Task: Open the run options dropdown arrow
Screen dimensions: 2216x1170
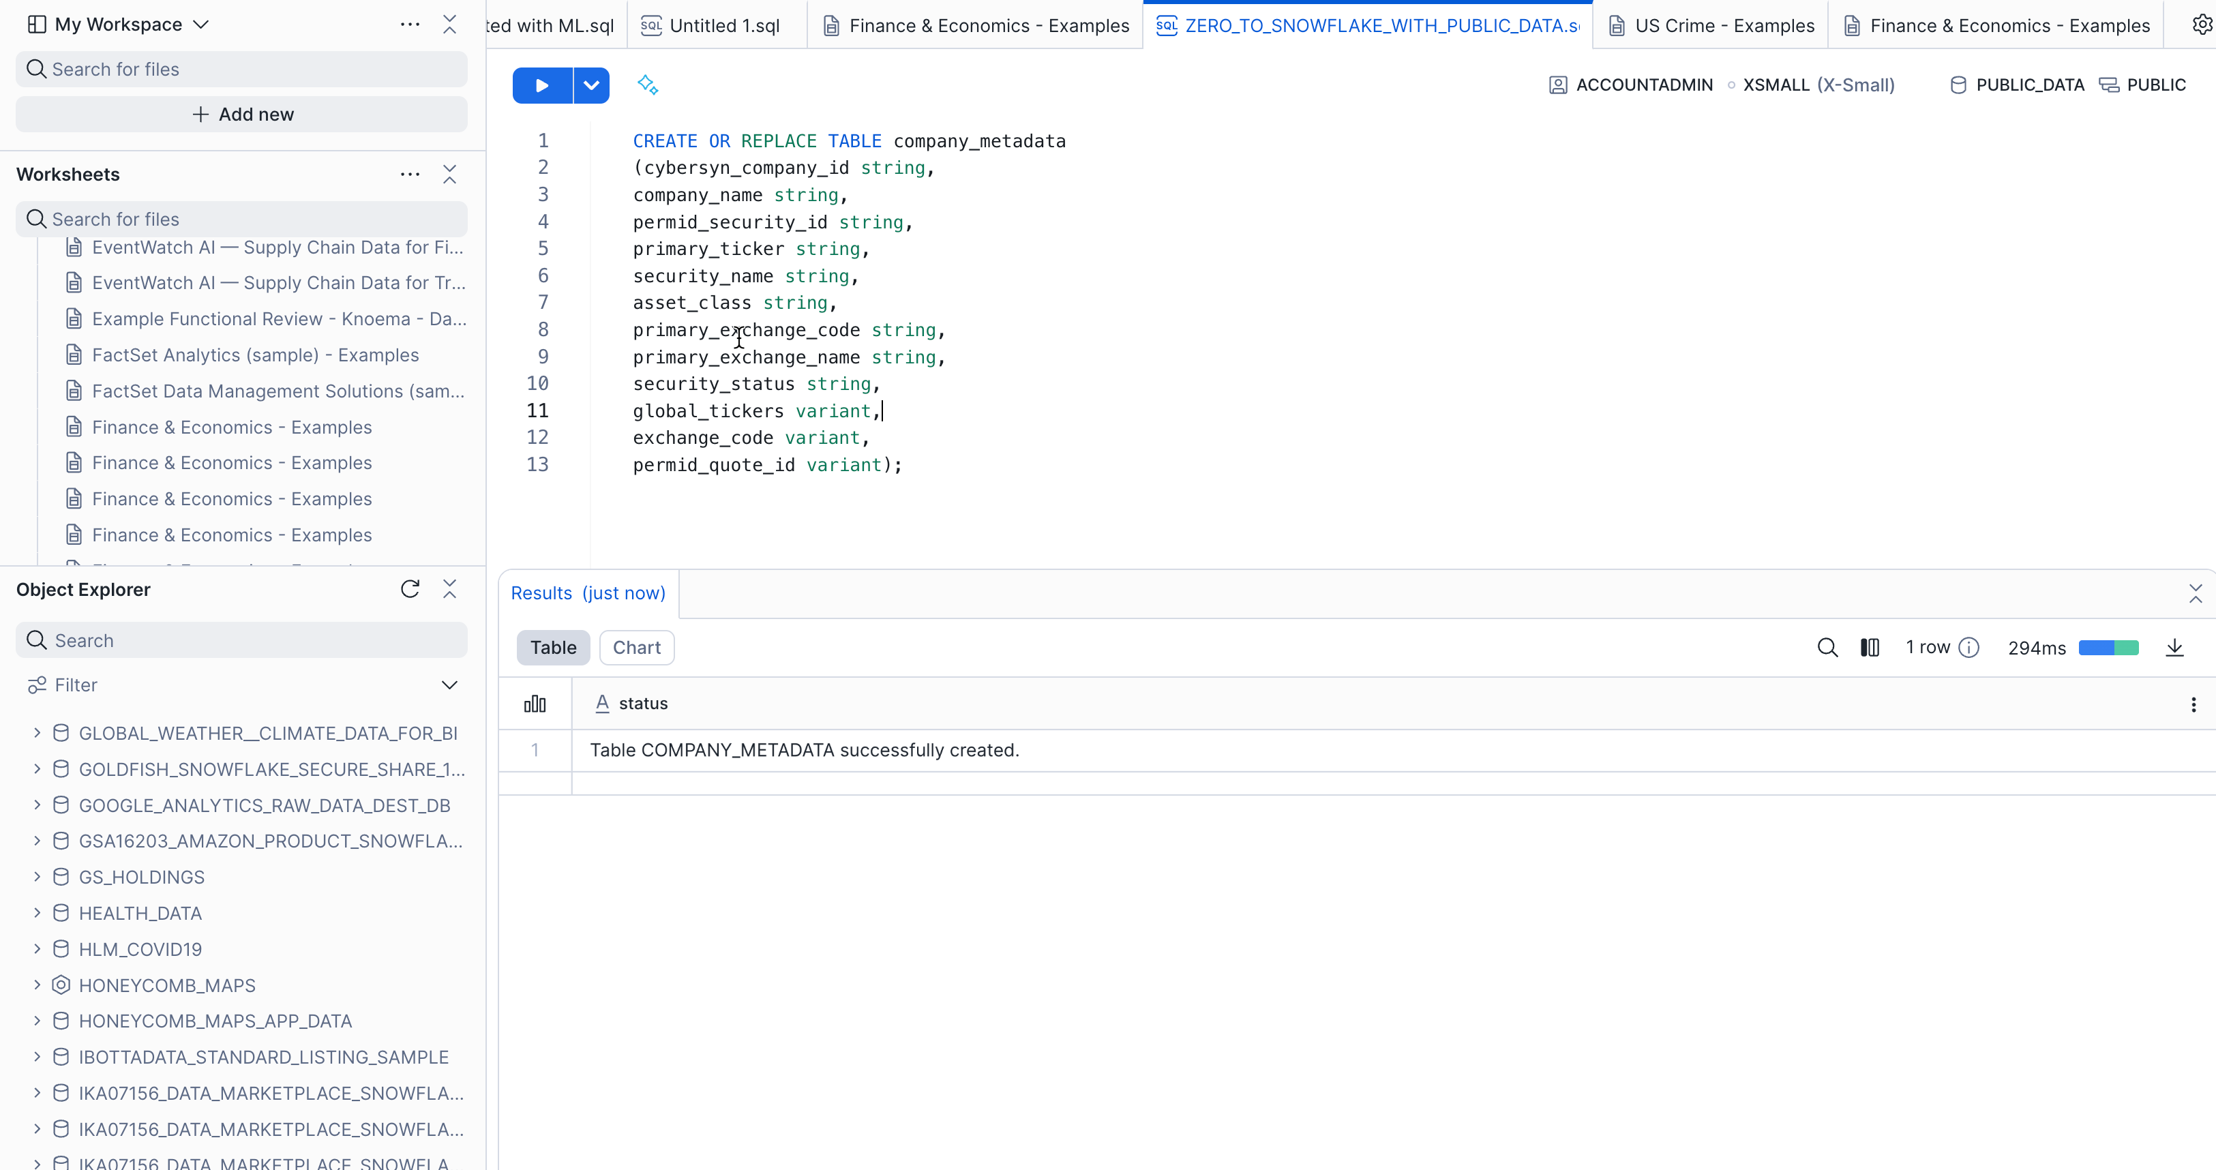Action: point(591,85)
